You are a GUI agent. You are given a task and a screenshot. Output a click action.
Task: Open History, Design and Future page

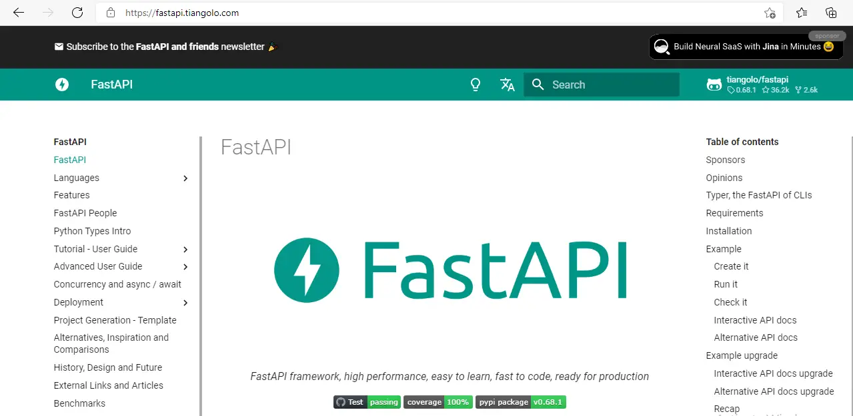pos(108,367)
